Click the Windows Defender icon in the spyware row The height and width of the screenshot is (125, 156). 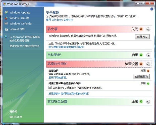[50, 87]
